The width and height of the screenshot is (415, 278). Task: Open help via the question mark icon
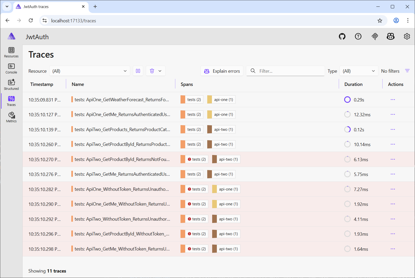point(358,37)
